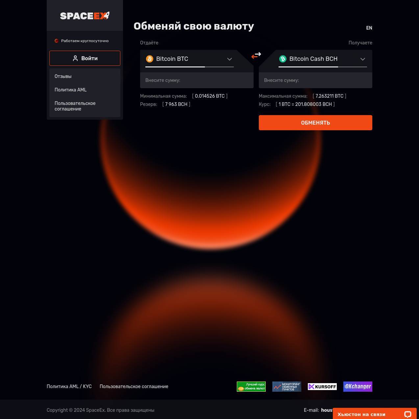Open the KURSOFF monitoring badge
419x419 pixels.
[322, 386]
